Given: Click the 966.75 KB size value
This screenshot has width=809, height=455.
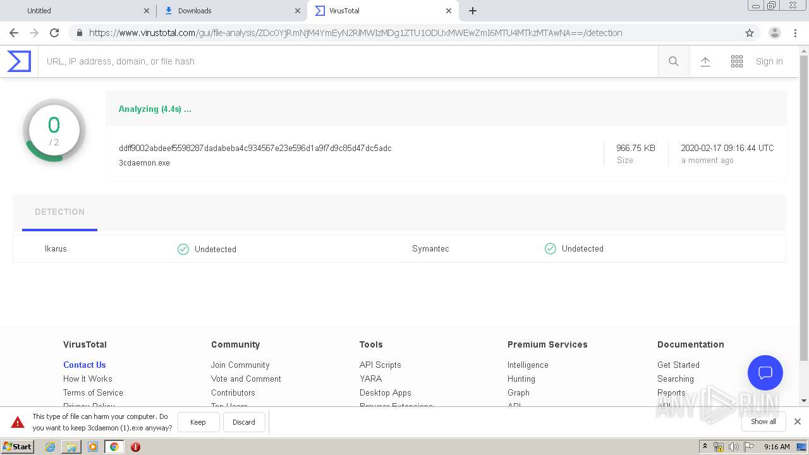Looking at the screenshot, I should (636, 149).
